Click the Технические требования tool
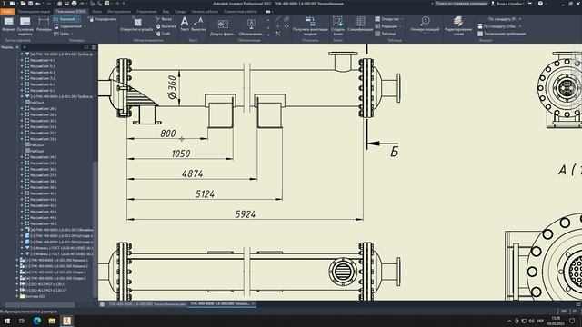The width and height of the screenshot is (582, 327). pyautogui.click(x=501, y=34)
